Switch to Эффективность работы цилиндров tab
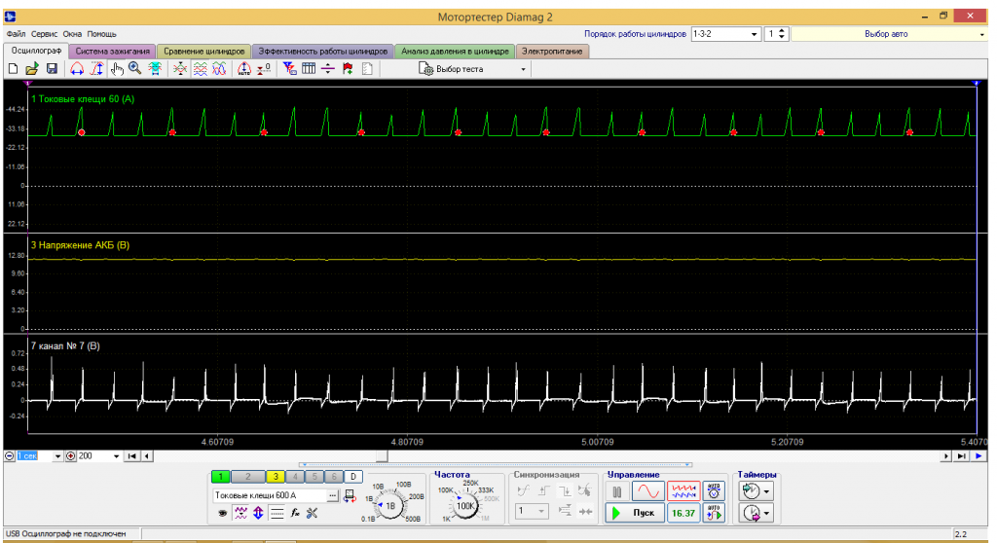This screenshot has width=997, height=543. click(x=323, y=52)
